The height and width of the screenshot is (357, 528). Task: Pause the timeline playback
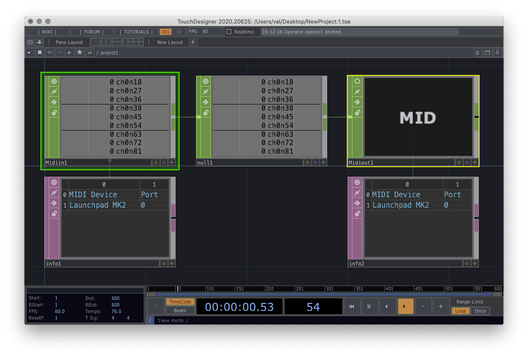[x=369, y=306]
